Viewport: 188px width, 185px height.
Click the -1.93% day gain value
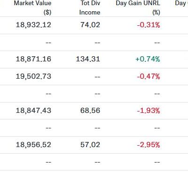click(149, 111)
